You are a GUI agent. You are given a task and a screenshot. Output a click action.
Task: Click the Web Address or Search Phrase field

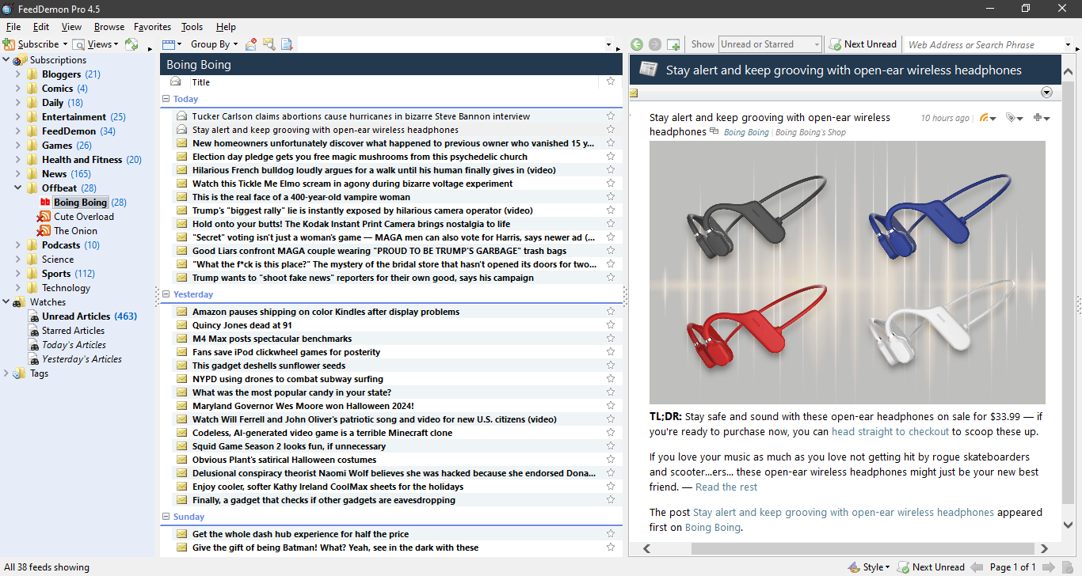click(x=982, y=44)
